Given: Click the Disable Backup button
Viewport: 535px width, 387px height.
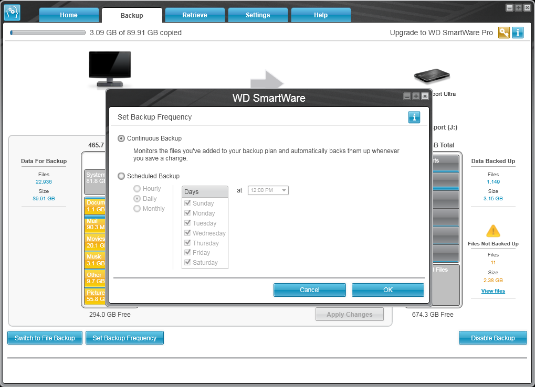Looking at the screenshot, I should [492, 338].
